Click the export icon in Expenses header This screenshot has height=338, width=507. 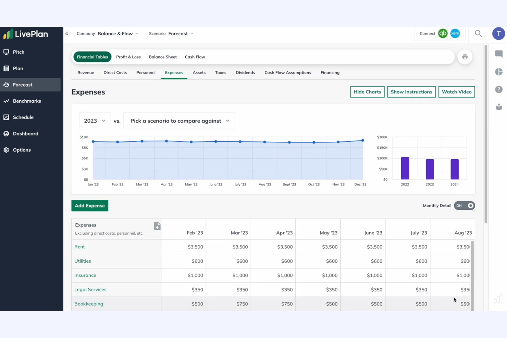157,226
